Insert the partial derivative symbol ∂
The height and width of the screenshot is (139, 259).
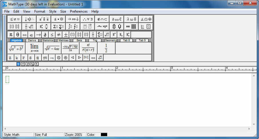[x=45, y=35]
